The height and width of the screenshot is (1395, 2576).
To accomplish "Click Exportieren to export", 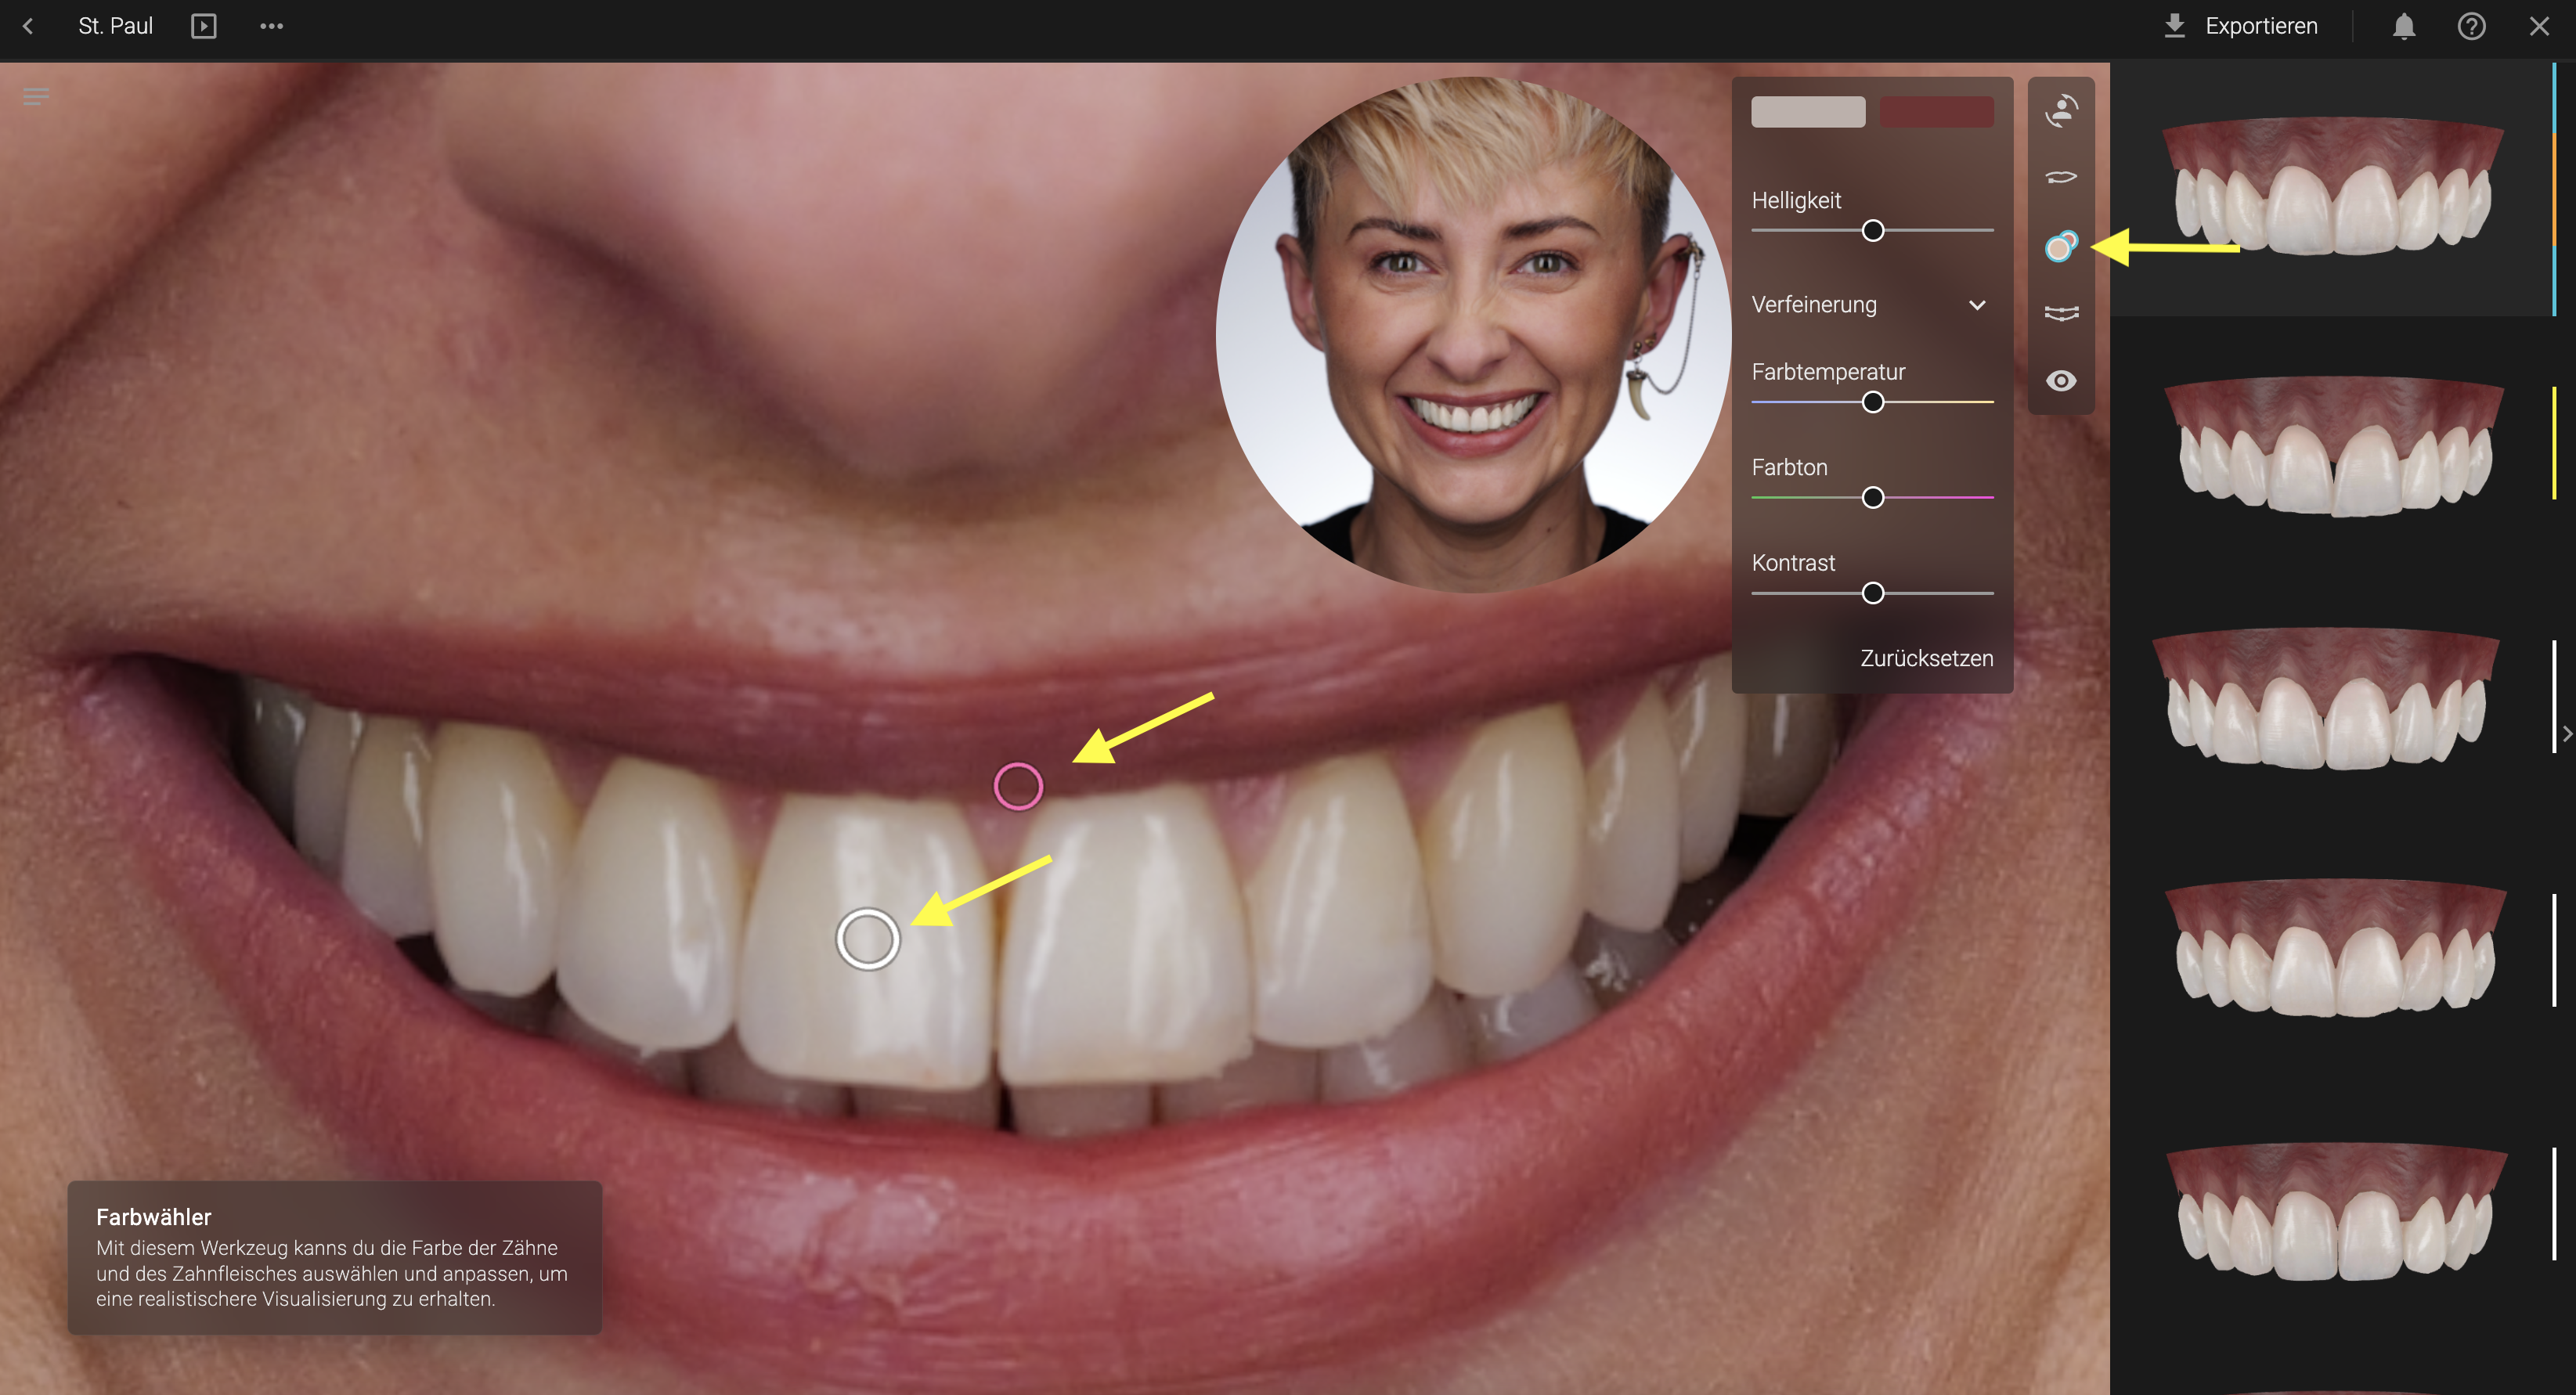I will click(2240, 27).
